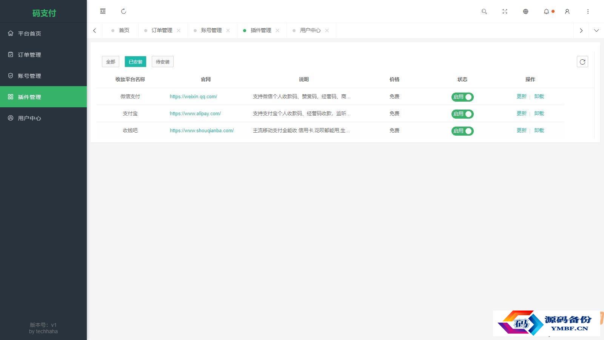This screenshot has width=604, height=340.
Task: Close the 用户中心 tab
Action: [327, 30]
